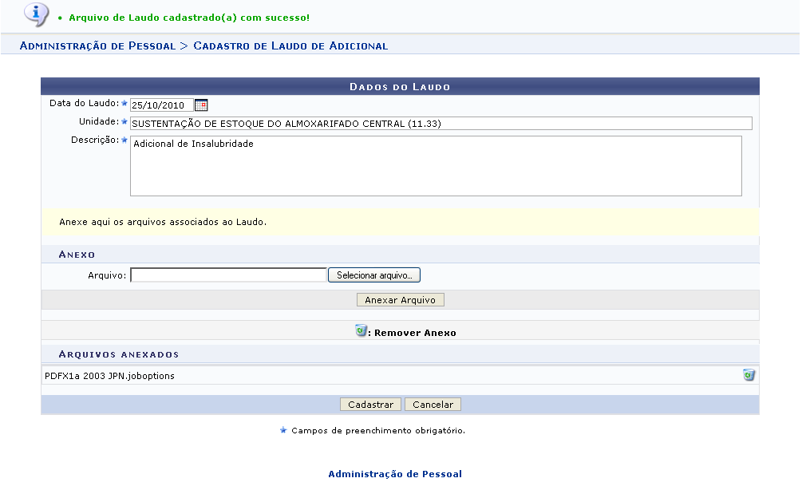
Task: Click the green success message text
Action: point(189,17)
